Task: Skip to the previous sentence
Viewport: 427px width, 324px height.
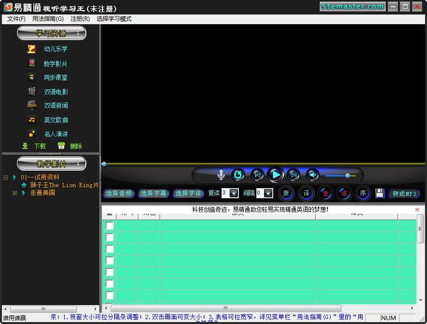Action: (257, 175)
